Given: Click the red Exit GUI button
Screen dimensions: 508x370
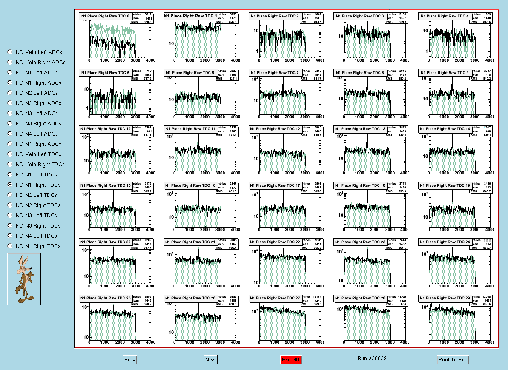Looking at the screenshot, I should coord(291,360).
